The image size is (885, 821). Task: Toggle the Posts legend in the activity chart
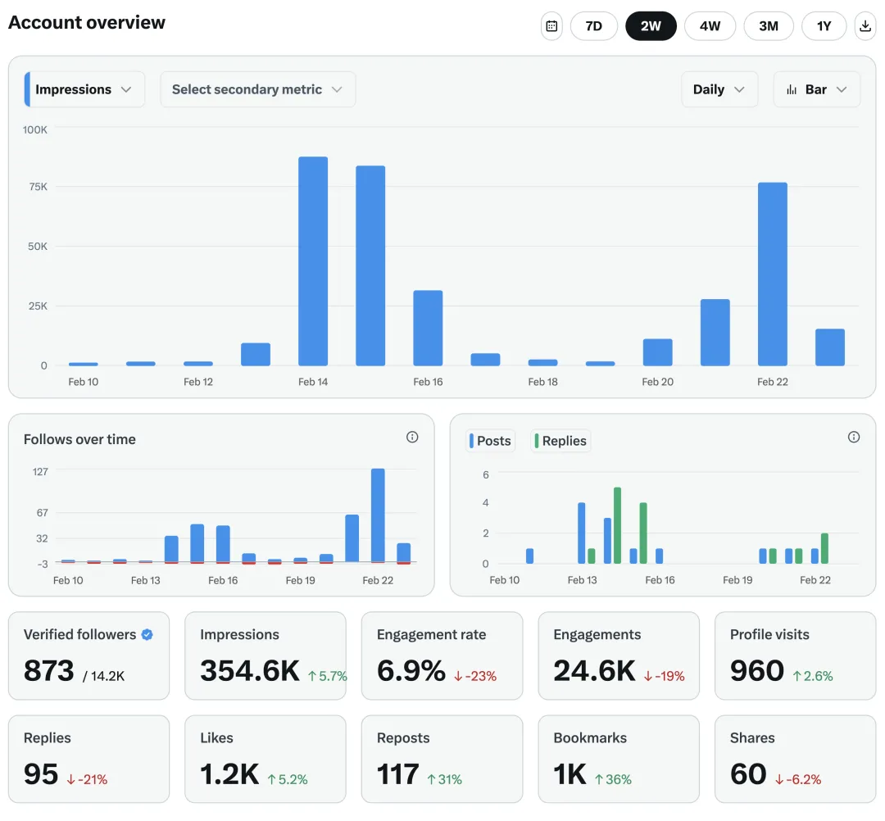(x=489, y=440)
